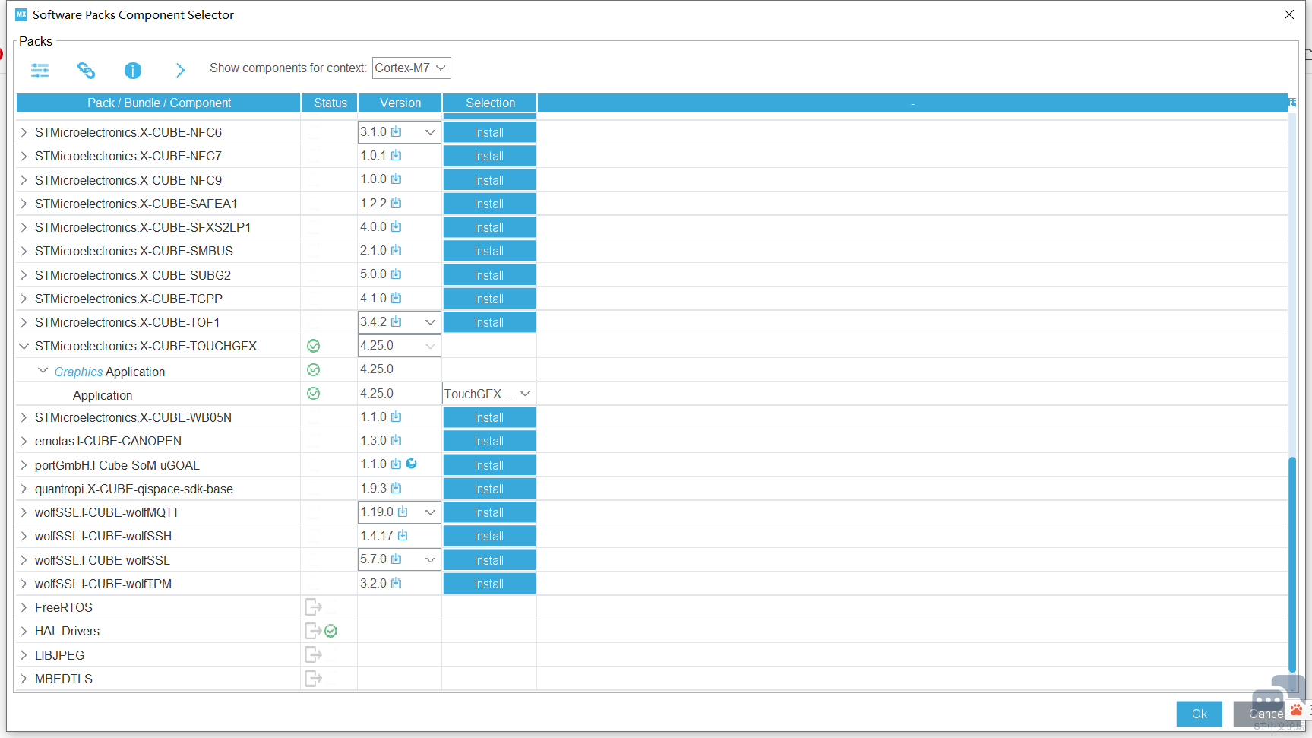
Task: Click the download icon for emotas I-CUBE-CANOPEN
Action: click(x=397, y=441)
